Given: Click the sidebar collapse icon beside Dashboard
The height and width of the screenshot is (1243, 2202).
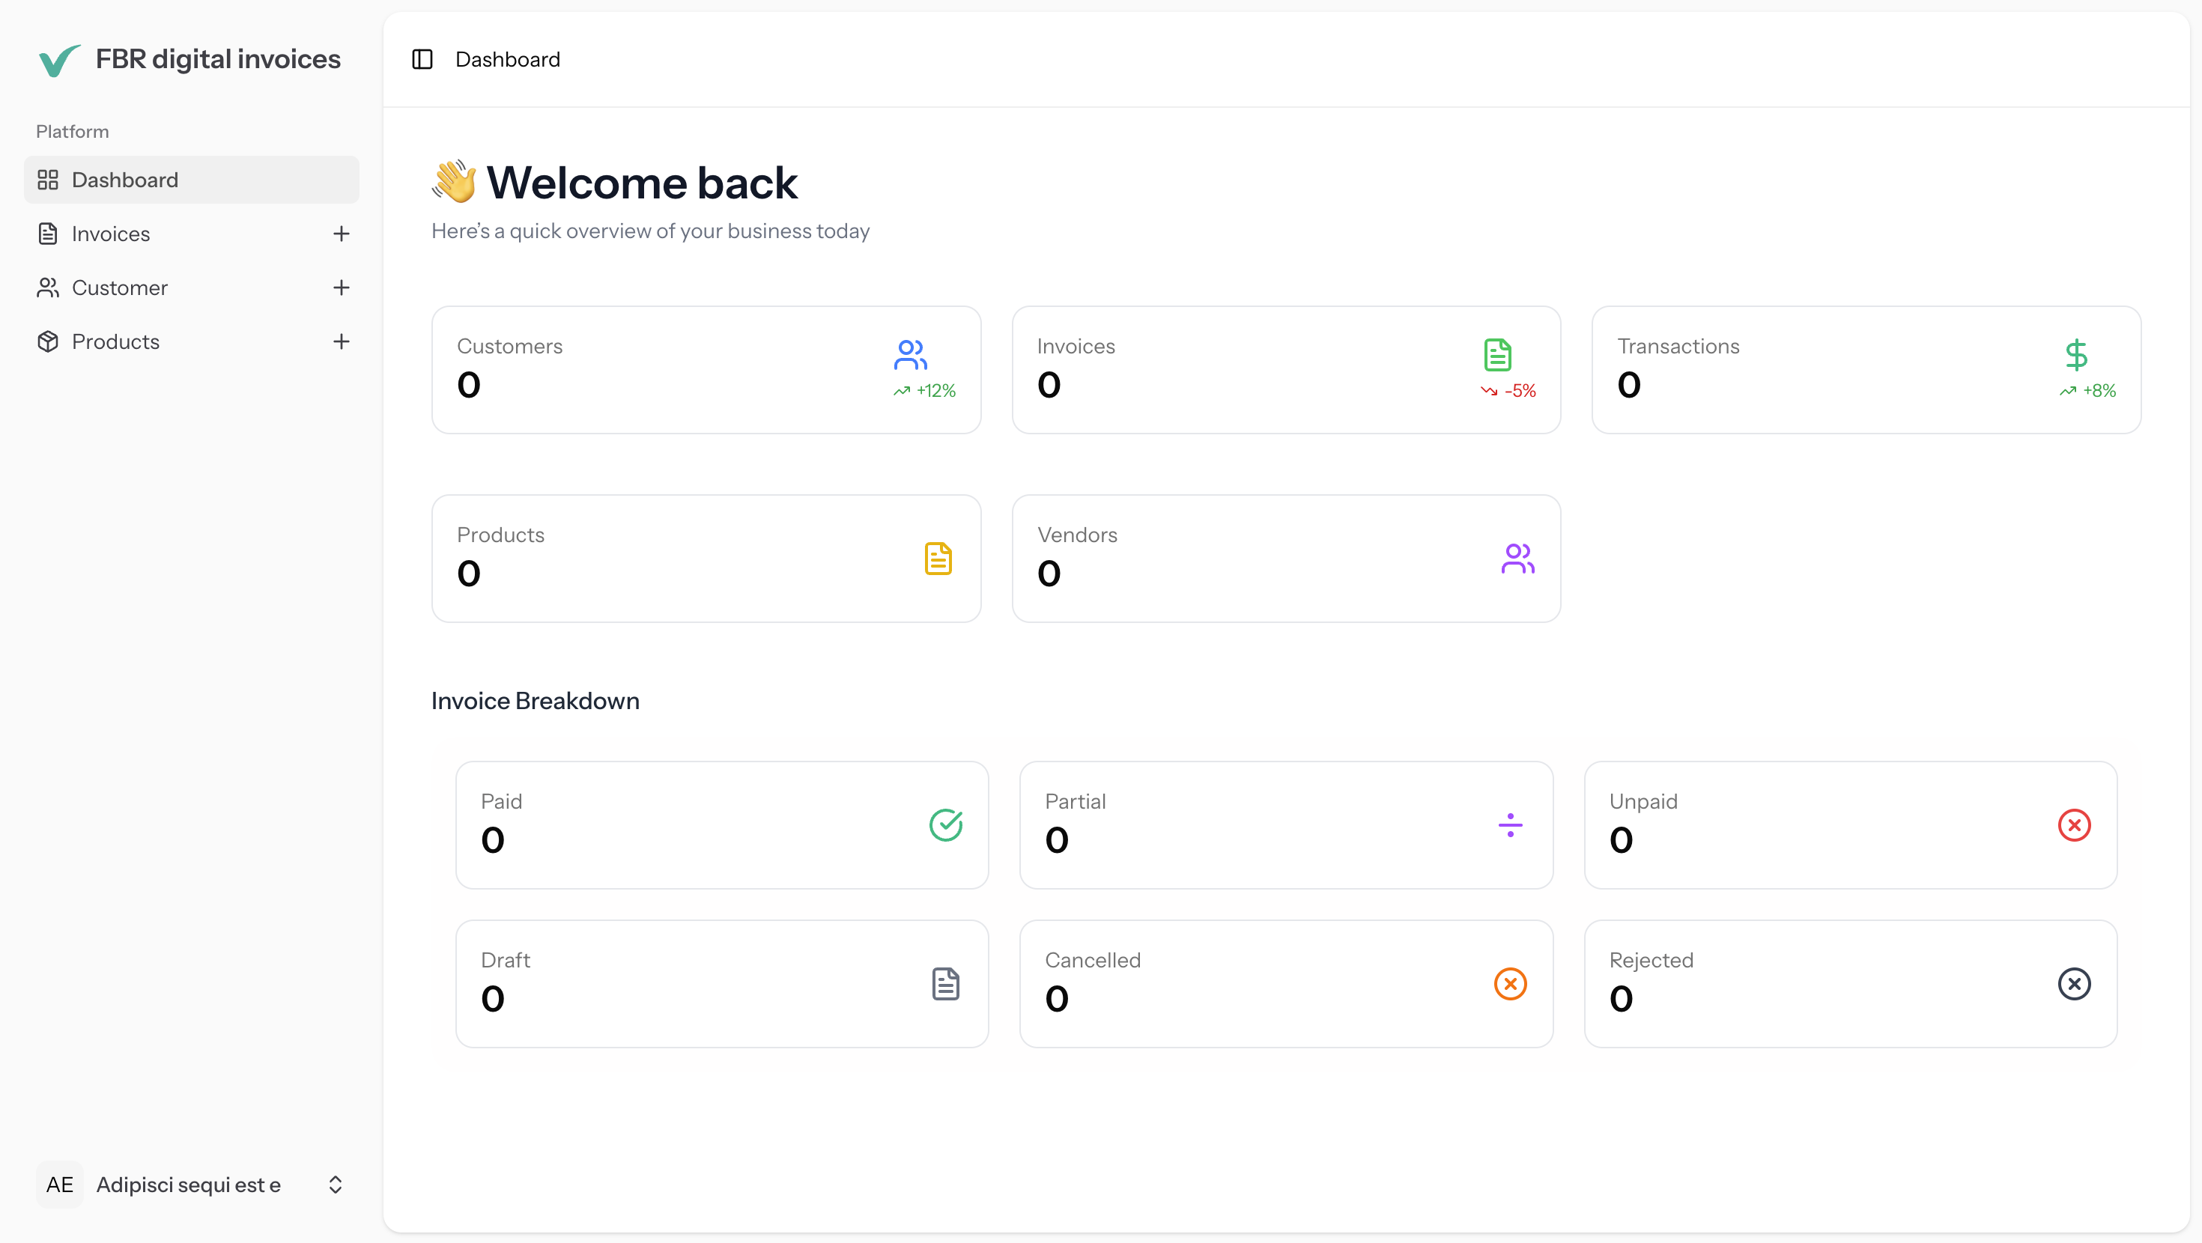Looking at the screenshot, I should click(x=422, y=59).
